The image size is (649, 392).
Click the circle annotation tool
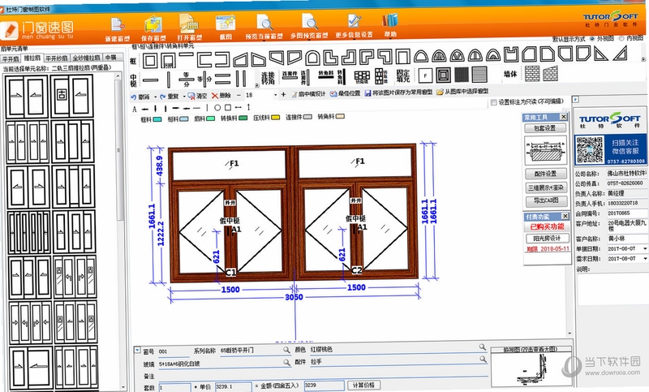point(217,108)
